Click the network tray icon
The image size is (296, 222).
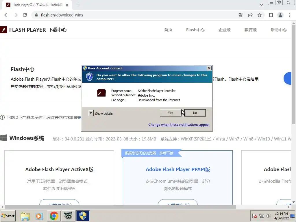(261, 216)
